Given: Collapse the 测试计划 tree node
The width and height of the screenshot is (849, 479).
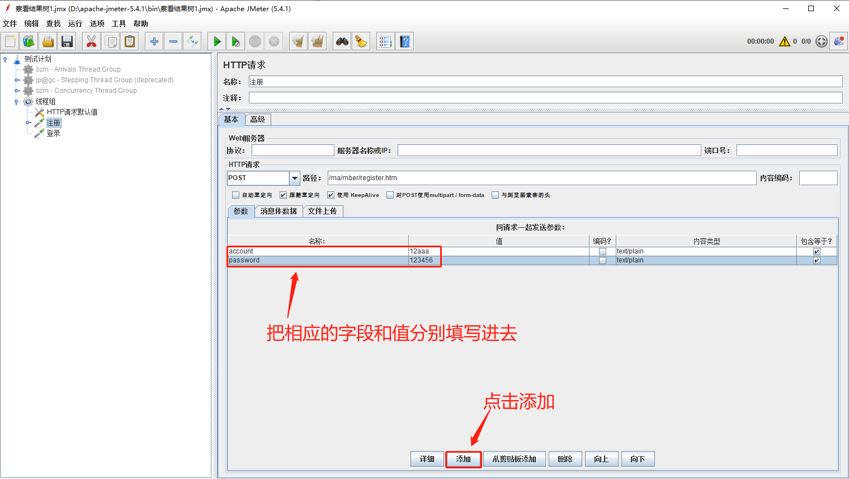Looking at the screenshot, I should (6, 59).
